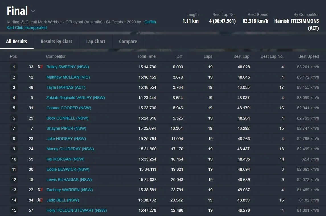Click diff value 19.321
This screenshot has width=326, height=216.
177,169
